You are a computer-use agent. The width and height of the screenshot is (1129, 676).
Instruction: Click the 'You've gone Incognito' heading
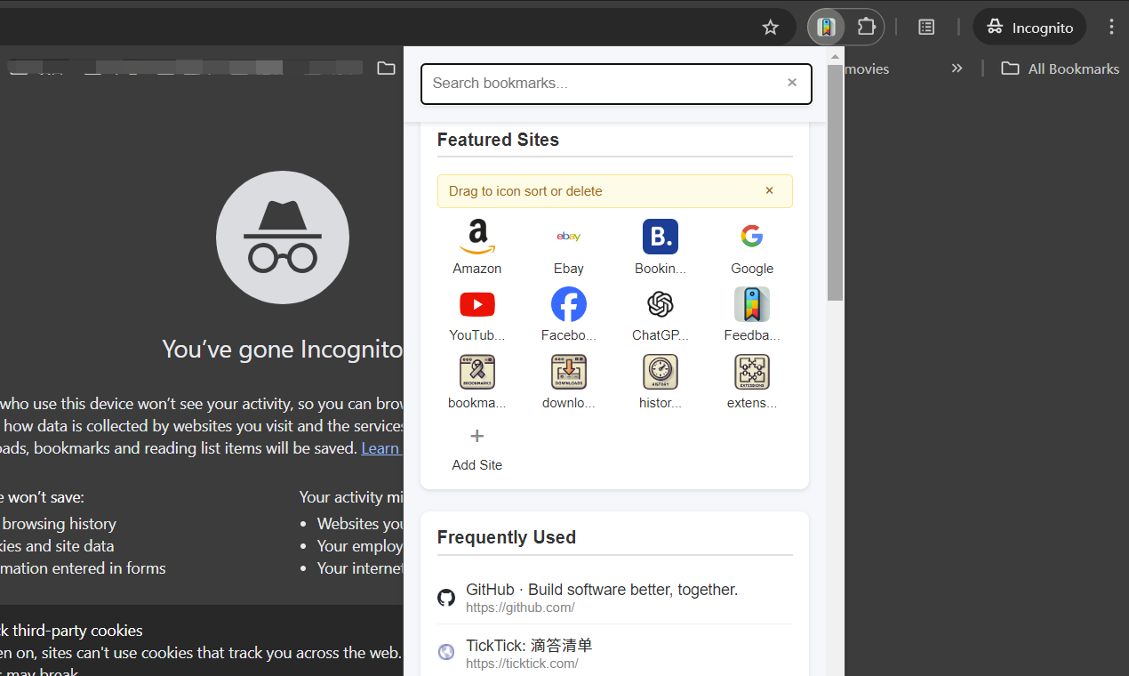coord(283,349)
